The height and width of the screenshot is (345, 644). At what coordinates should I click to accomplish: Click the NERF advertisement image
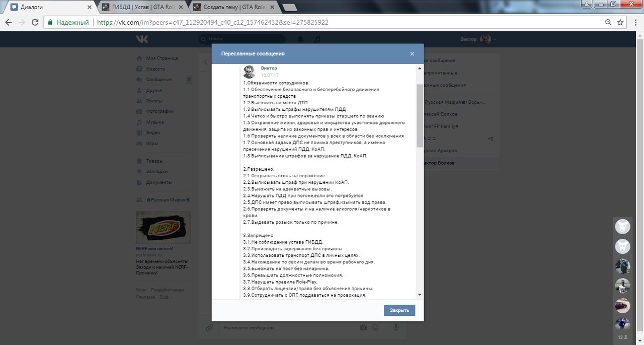163,228
